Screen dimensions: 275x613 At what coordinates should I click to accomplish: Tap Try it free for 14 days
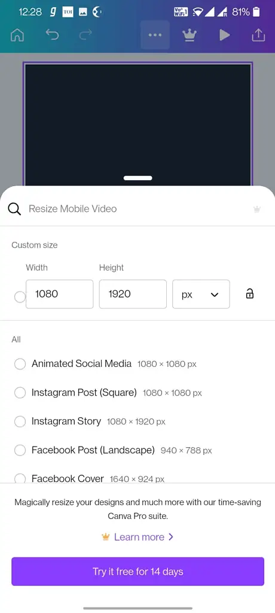click(x=138, y=572)
